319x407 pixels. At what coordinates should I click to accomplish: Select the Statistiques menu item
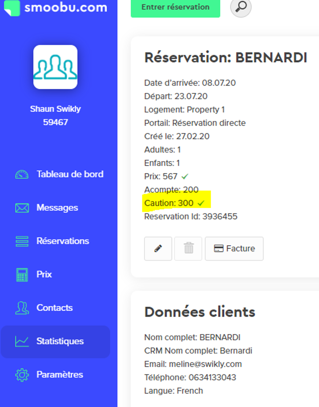coord(55,342)
